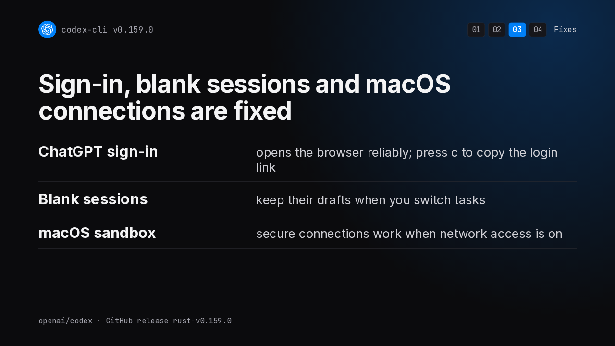Viewport: 615px width, 346px height.
Task: Click the word macOS in the headline
Action: pyautogui.click(x=408, y=84)
